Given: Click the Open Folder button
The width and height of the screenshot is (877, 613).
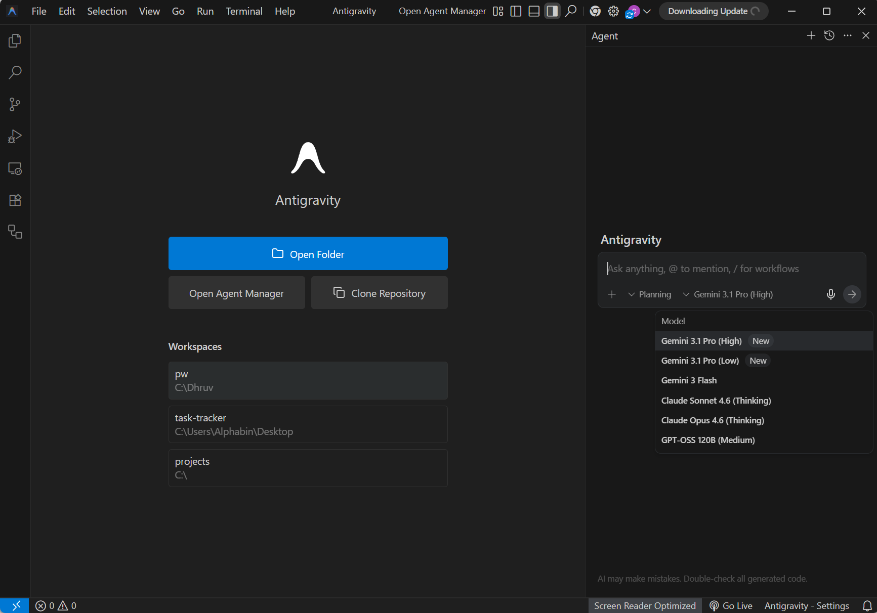Looking at the screenshot, I should coord(308,253).
